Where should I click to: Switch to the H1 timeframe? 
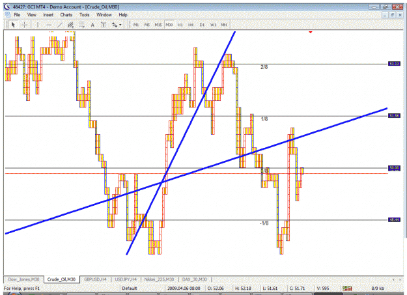coord(180,25)
